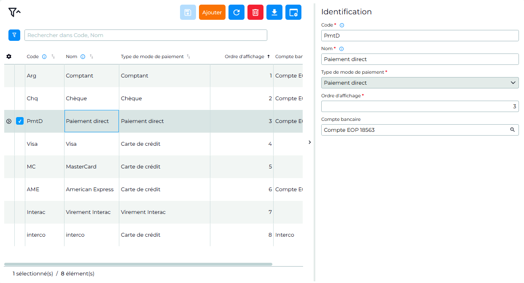This screenshot has width=524, height=283.
Task: Click info icon next to Nom column
Action: [83, 56]
